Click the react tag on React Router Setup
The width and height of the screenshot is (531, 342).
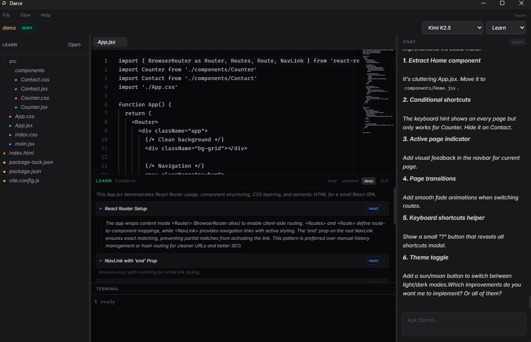pyautogui.click(x=373, y=209)
